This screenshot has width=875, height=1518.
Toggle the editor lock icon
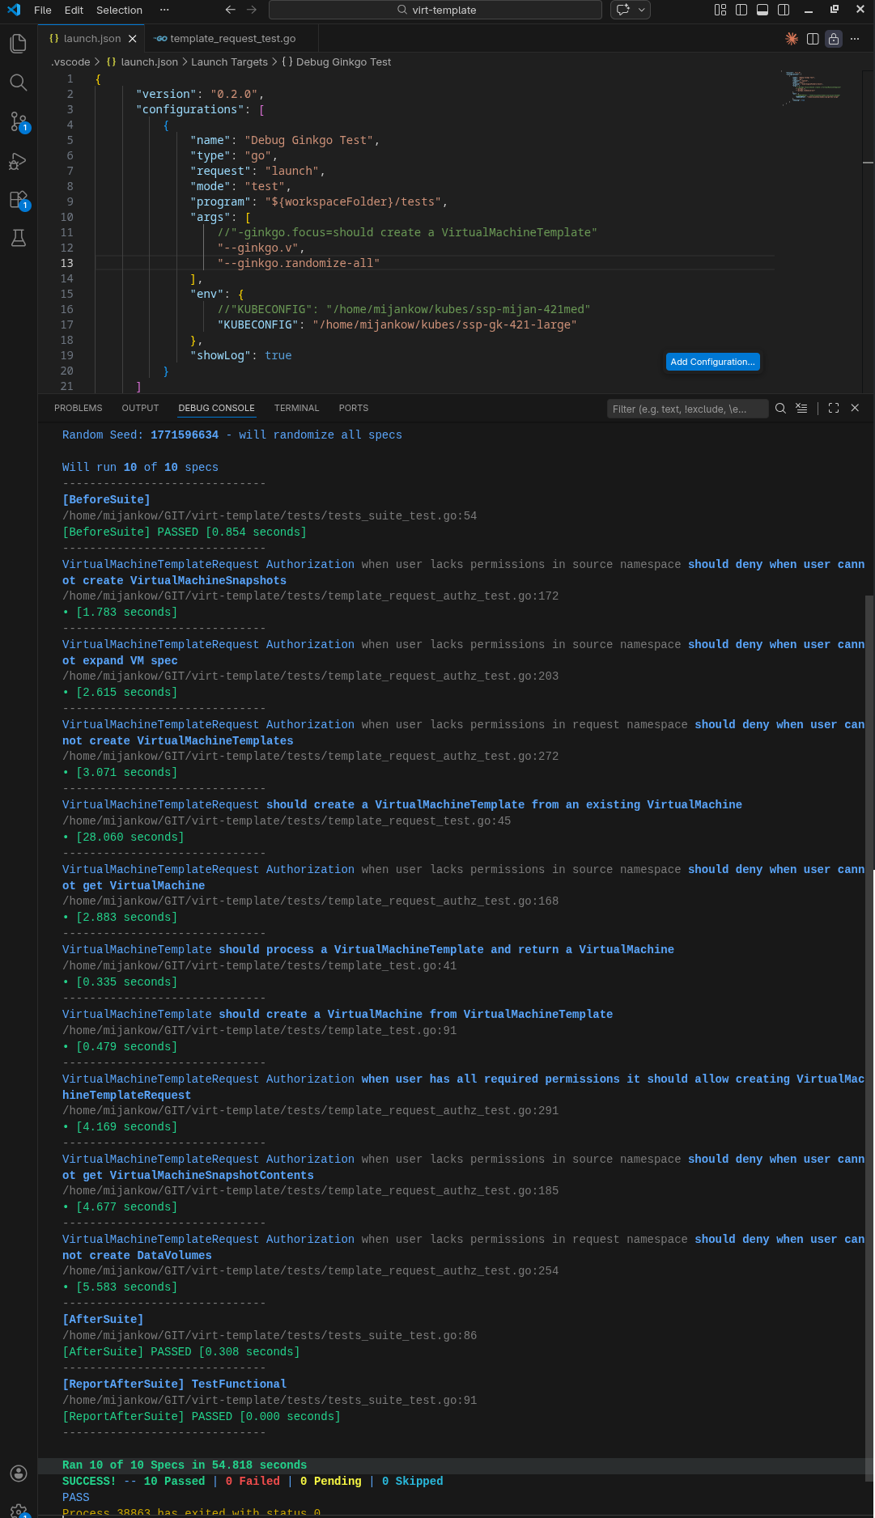(x=834, y=39)
